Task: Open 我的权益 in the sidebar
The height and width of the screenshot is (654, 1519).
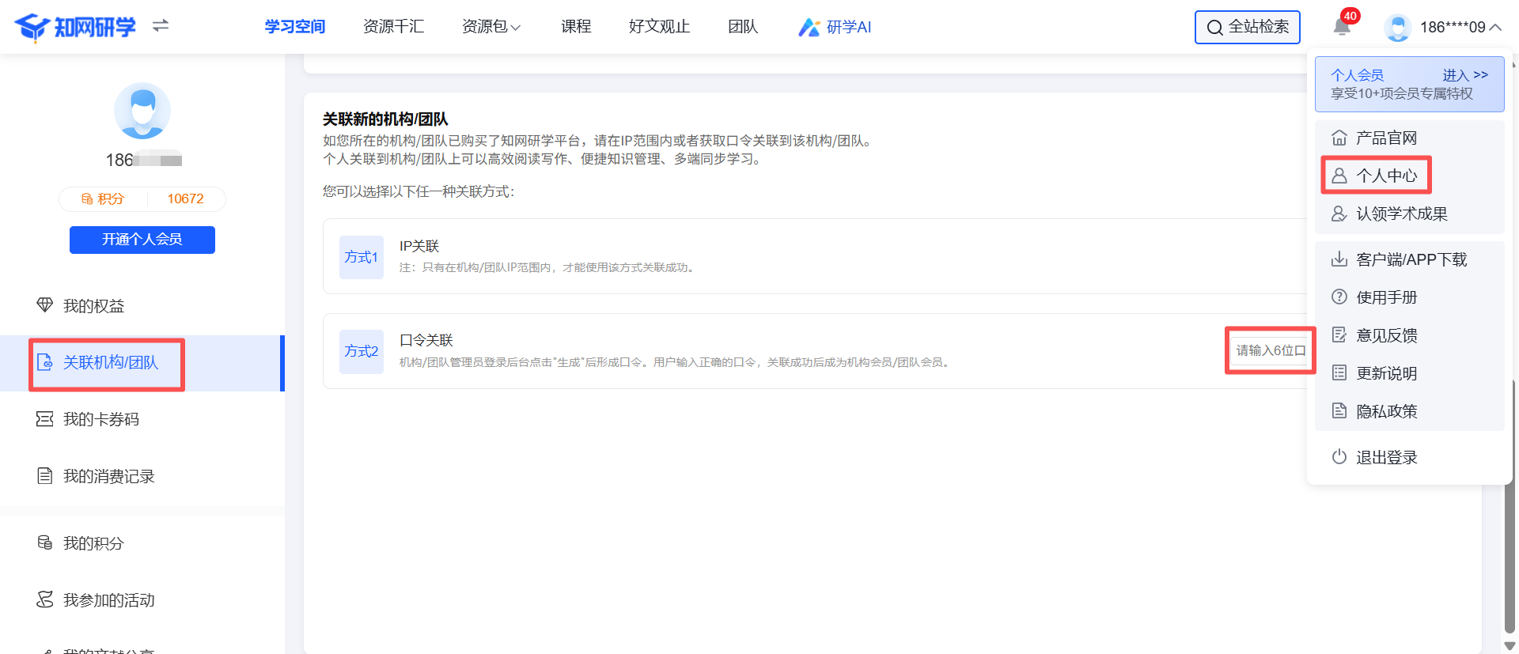Action: [x=93, y=306]
